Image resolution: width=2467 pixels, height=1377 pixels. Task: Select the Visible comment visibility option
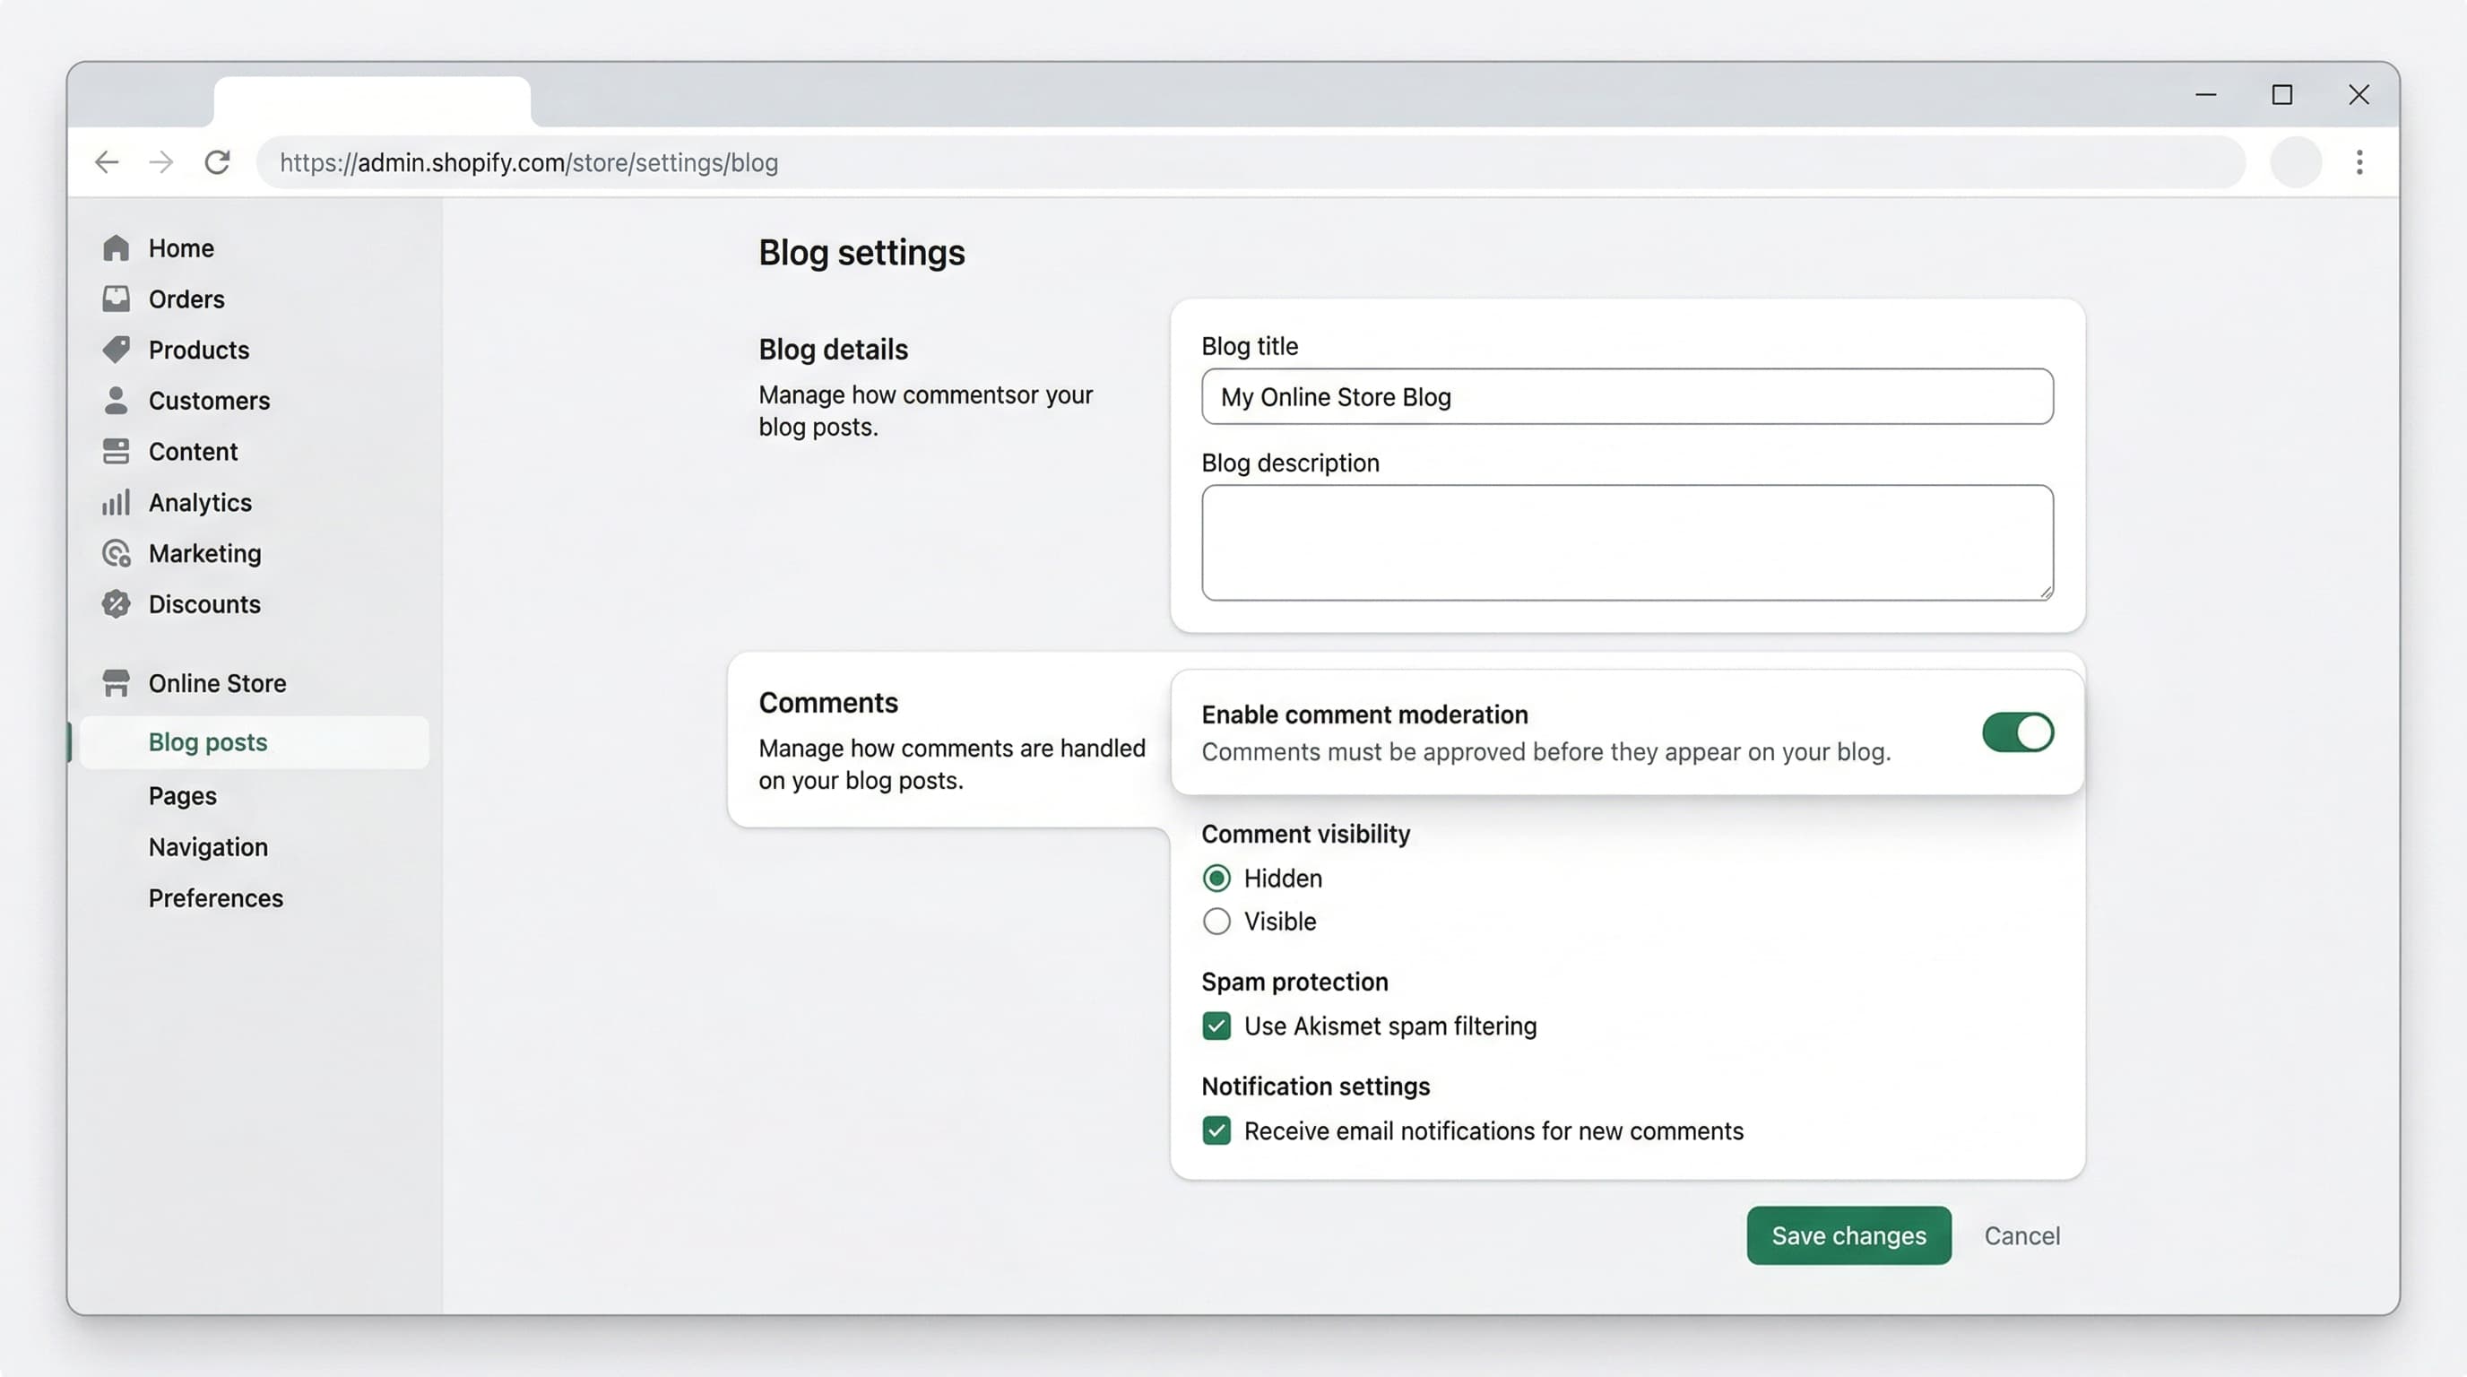(x=1216, y=922)
